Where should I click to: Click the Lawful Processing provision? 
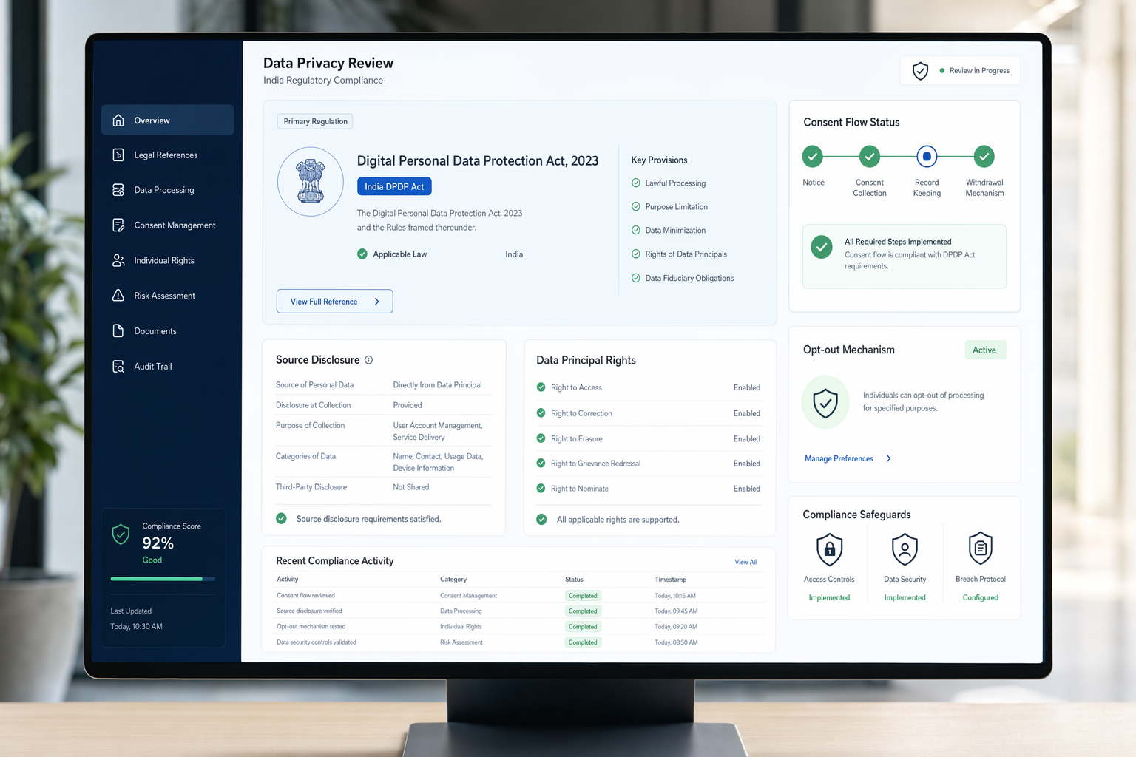pyautogui.click(x=669, y=183)
